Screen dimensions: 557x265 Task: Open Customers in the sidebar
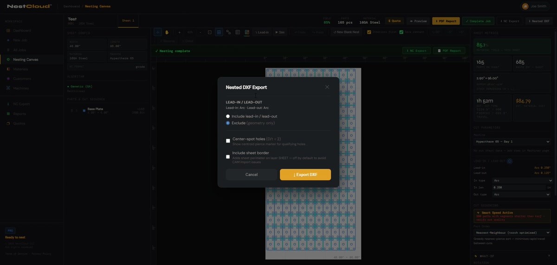[x=32, y=78]
